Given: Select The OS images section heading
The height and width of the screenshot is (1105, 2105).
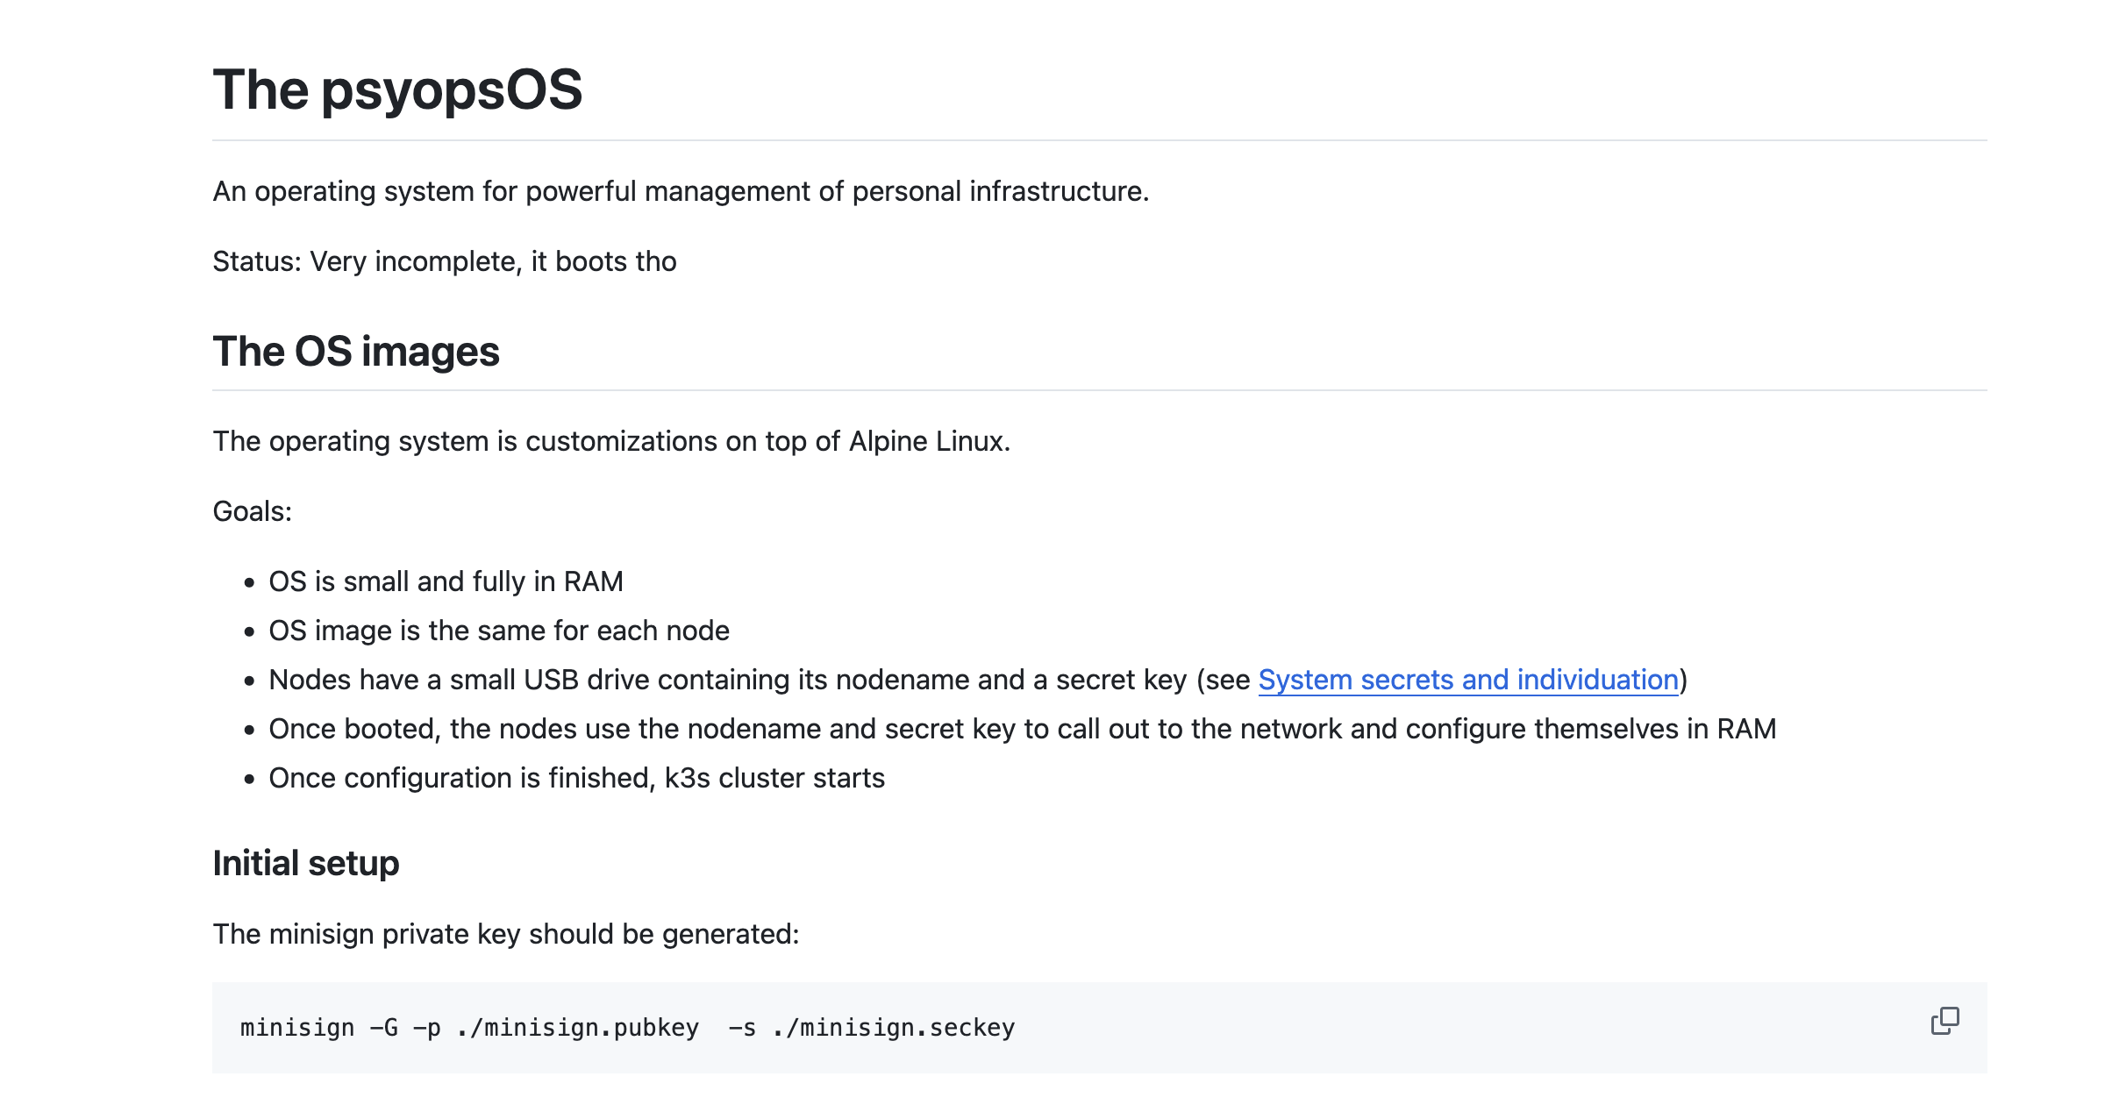Looking at the screenshot, I should tap(356, 353).
